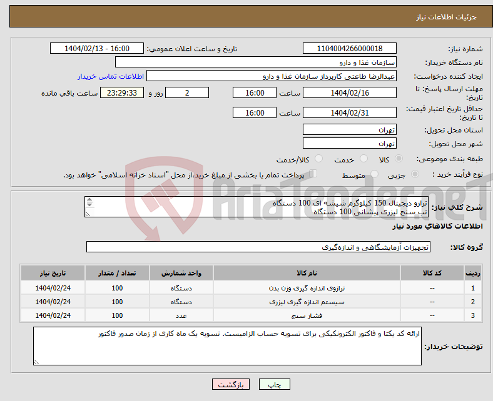Click the resize grip of the buyer notes box

tap(36, 362)
